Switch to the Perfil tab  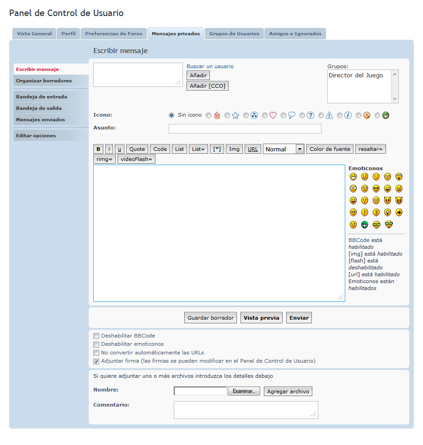click(69, 34)
